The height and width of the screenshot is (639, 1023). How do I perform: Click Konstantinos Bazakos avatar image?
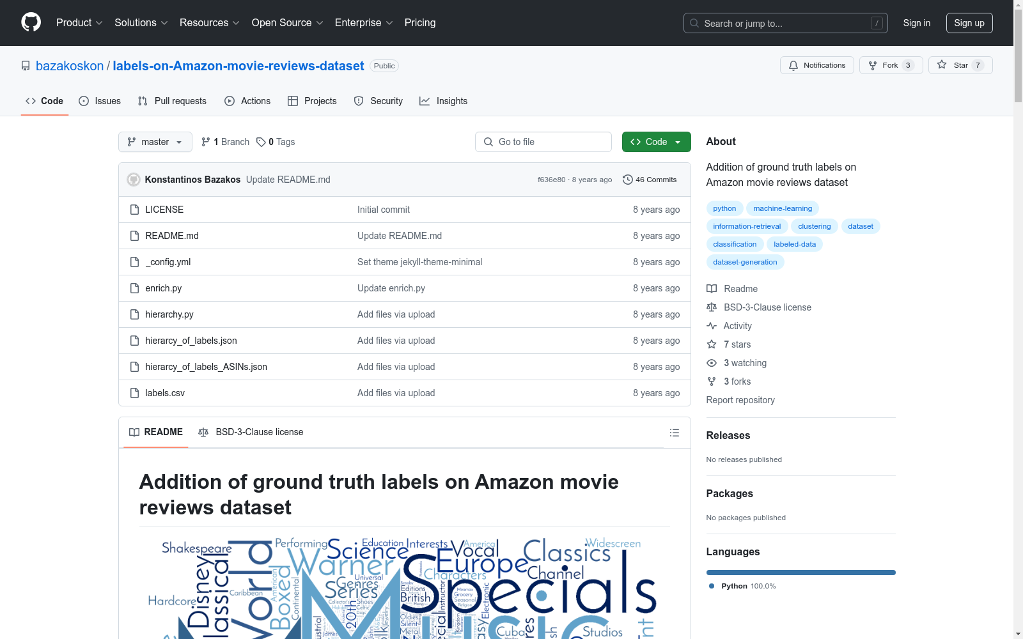pyautogui.click(x=134, y=180)
